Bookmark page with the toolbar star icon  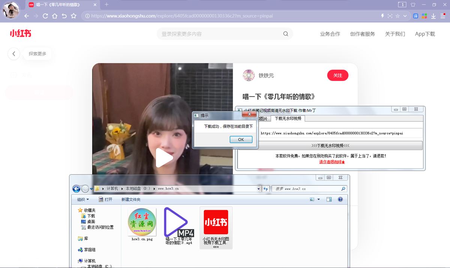point(73,16)
